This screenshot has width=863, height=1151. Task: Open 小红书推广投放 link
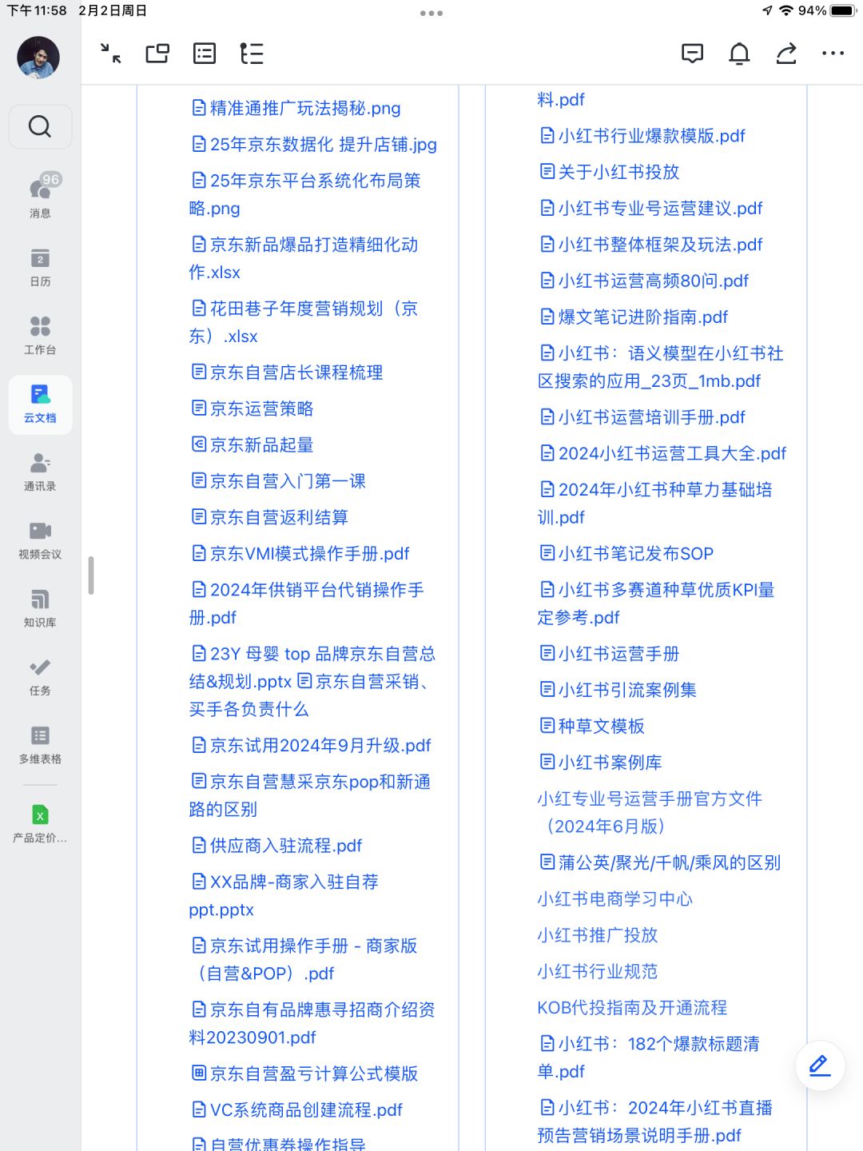[x=597, y=934]
